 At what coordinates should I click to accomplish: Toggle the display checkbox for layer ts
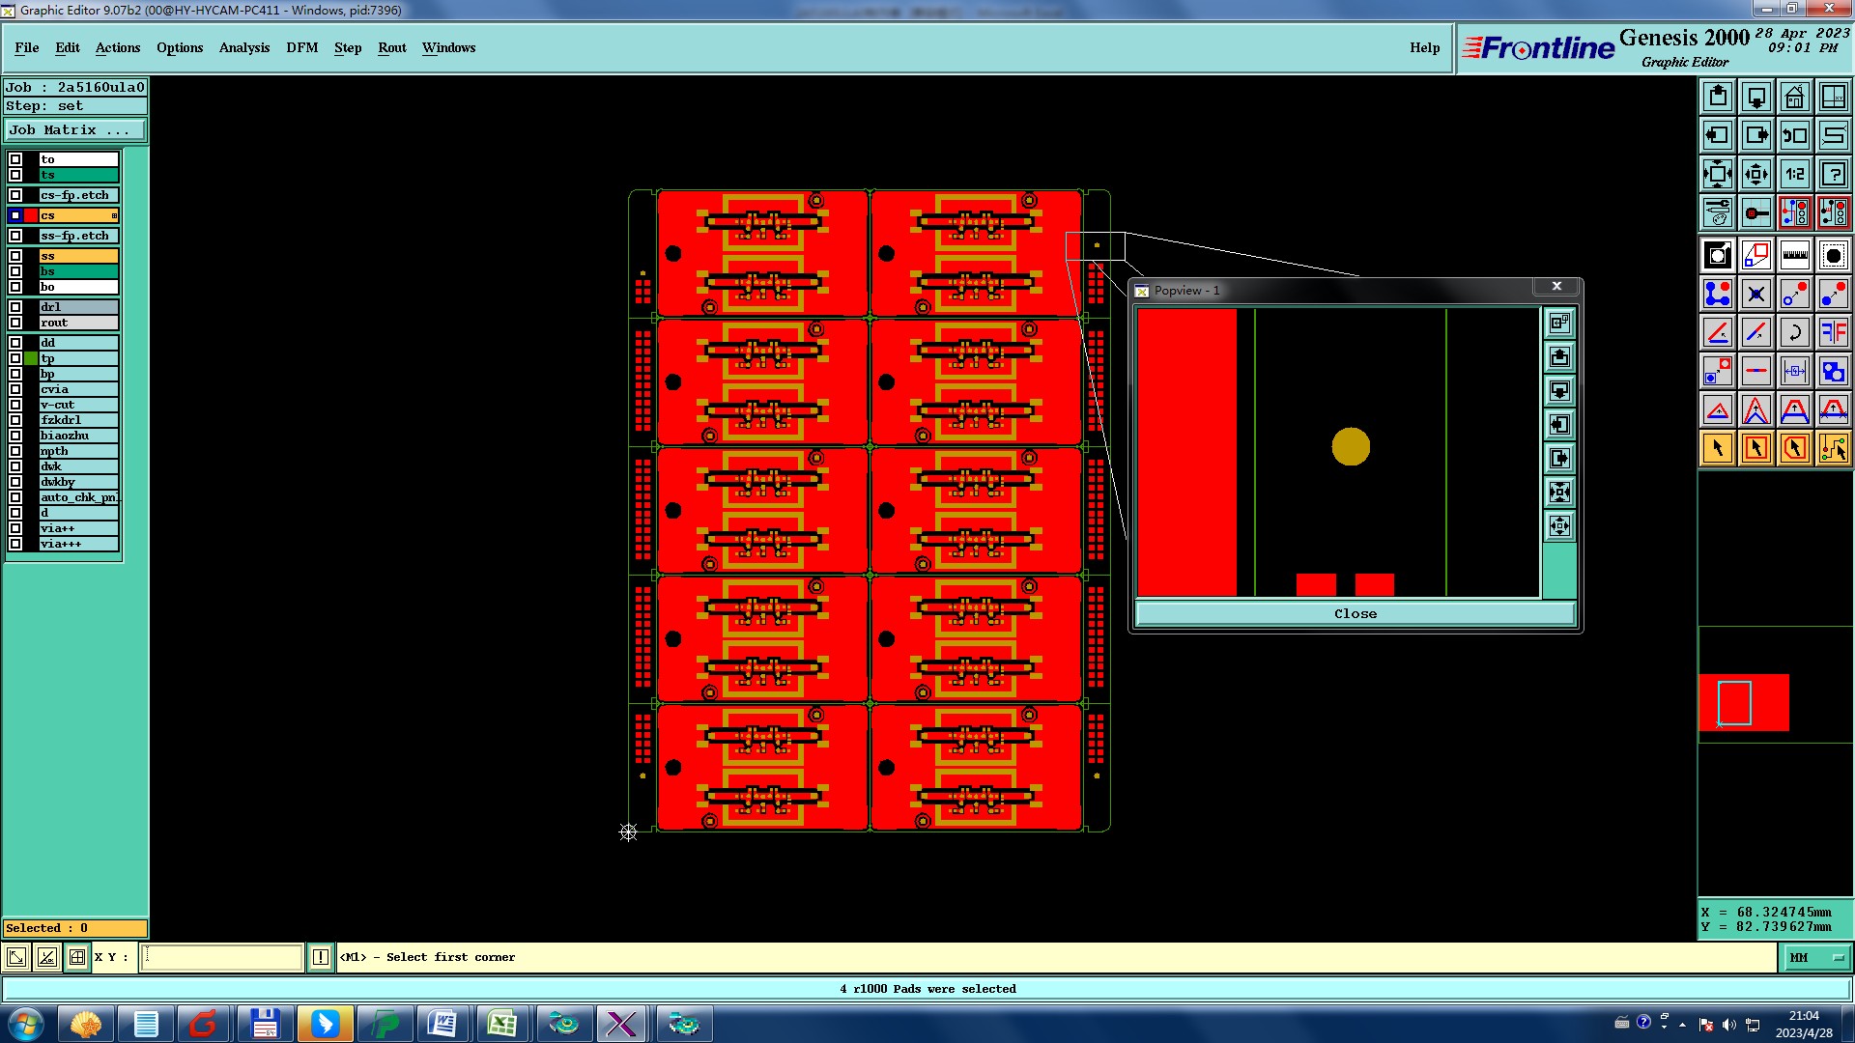click(15, 175)
